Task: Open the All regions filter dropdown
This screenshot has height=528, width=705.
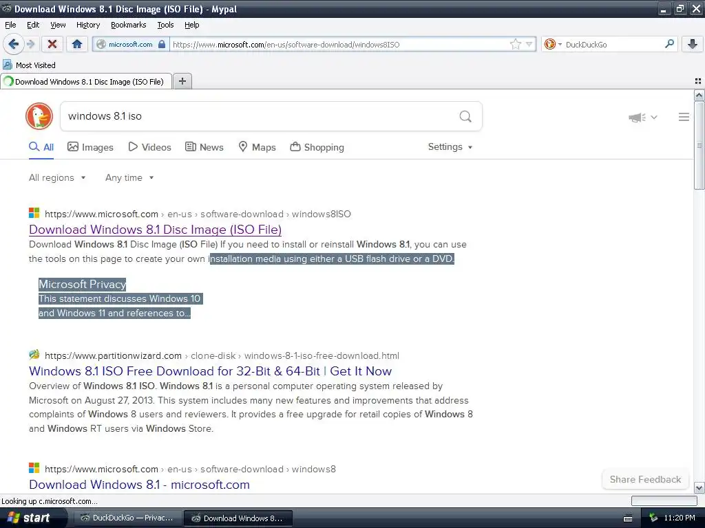Action: click(57, 178)
